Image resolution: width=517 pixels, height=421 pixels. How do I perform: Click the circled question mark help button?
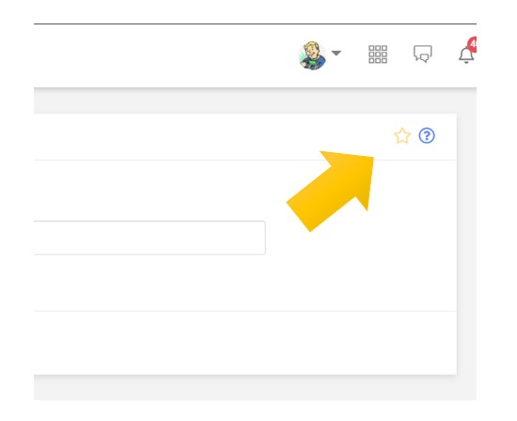(427, 135)
